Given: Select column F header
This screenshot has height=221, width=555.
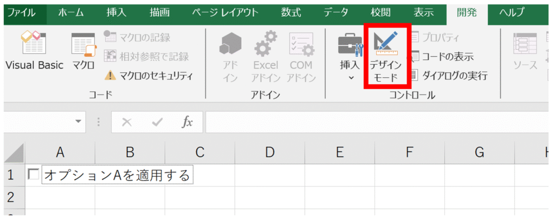Looking at the screenshot, I should 409,152.
